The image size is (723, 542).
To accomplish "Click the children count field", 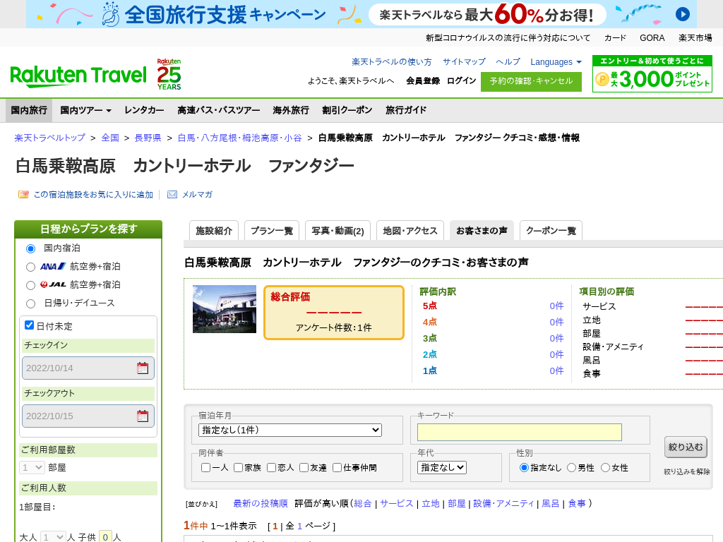I will (x=106, y=537).
